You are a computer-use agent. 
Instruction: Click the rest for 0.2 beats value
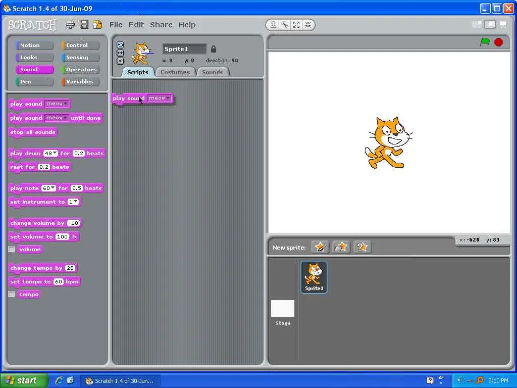[x=44, y=167]
